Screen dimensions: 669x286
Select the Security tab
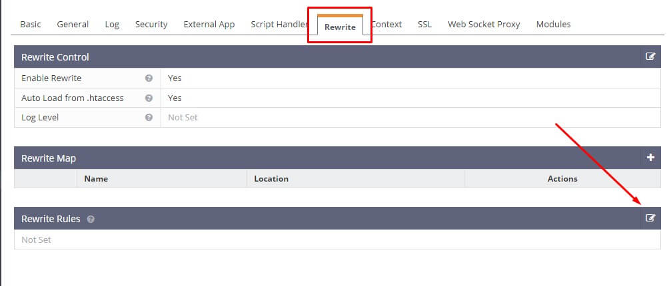tap(151, 24)
